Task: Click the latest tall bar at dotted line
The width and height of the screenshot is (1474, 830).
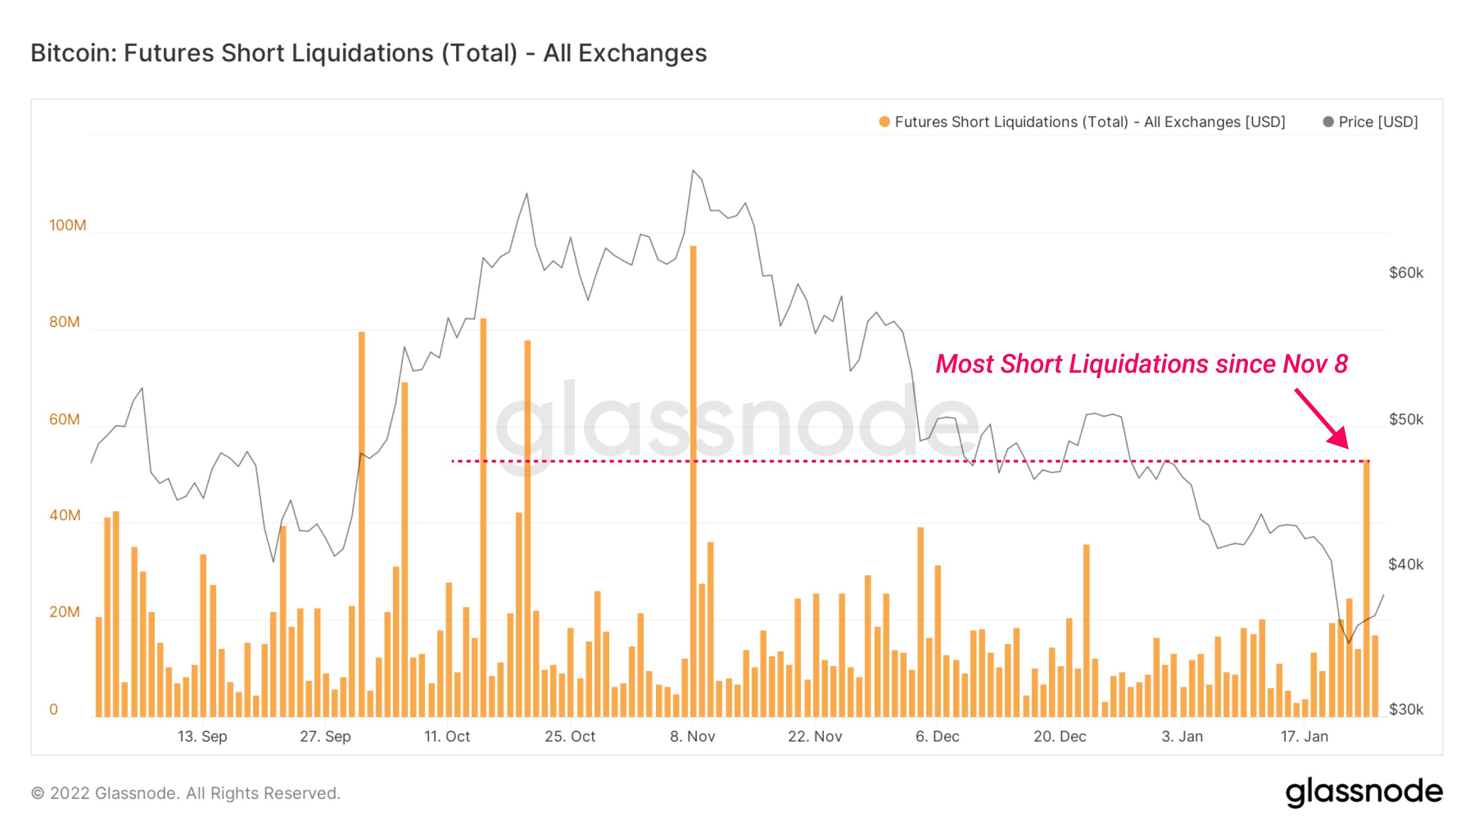Action: pyautogui.click(x=1366, y=589)
